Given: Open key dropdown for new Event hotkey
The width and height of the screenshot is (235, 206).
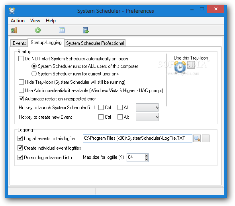Looking at the screenshot, I should pyautogui.click(x=147, y=117).
